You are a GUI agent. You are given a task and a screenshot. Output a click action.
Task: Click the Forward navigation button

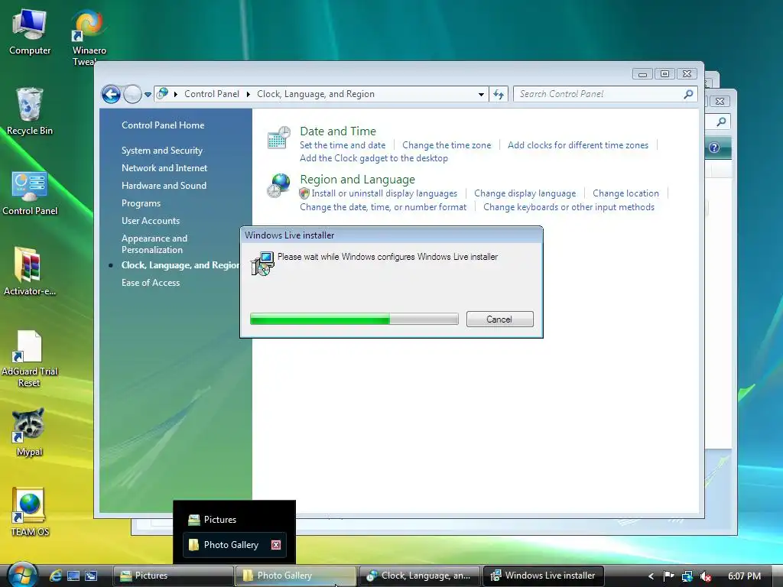coord(132,94)
